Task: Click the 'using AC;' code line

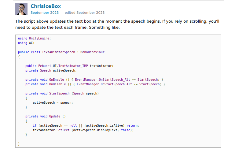Action: tap(26, 43)
